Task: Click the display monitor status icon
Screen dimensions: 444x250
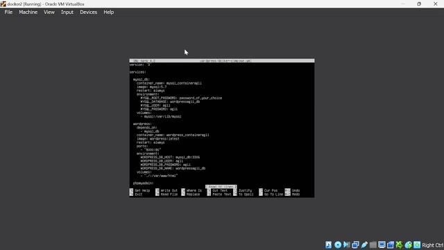Action: click(x=382, y=245)
